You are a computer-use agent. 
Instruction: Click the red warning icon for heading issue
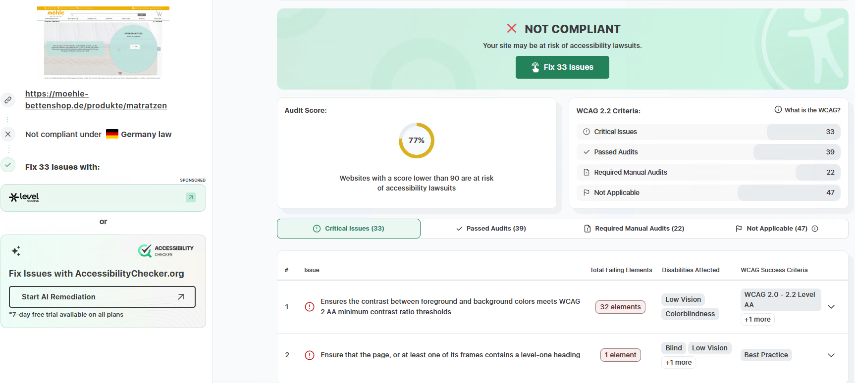(x=310, y=355)
